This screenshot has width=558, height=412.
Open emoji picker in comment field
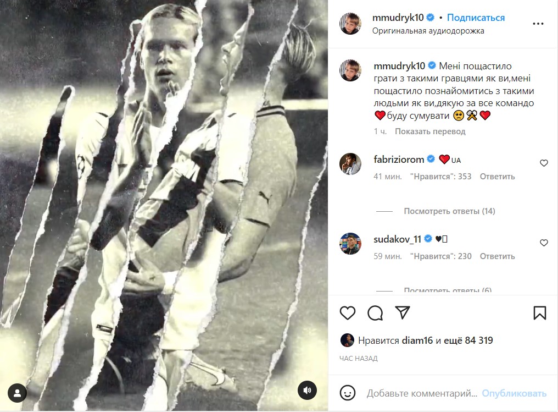[x=347, y=393]
